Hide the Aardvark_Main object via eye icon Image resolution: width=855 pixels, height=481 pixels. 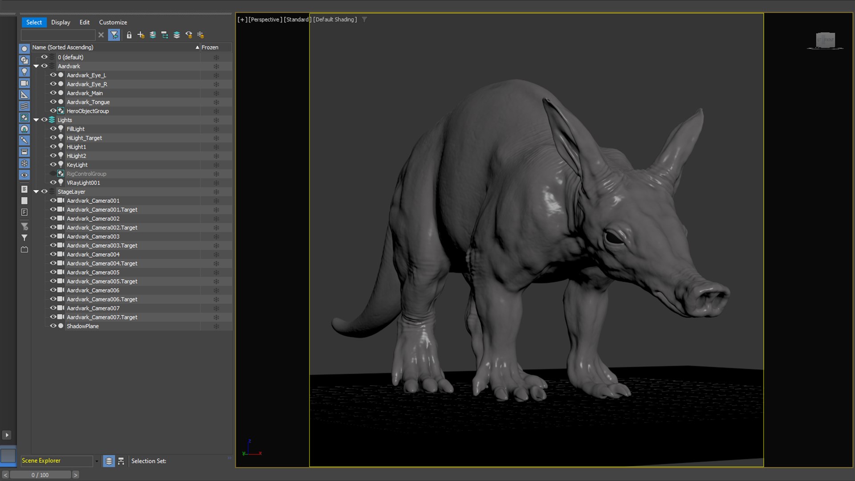pyautogui.click(x=53, y=93)
